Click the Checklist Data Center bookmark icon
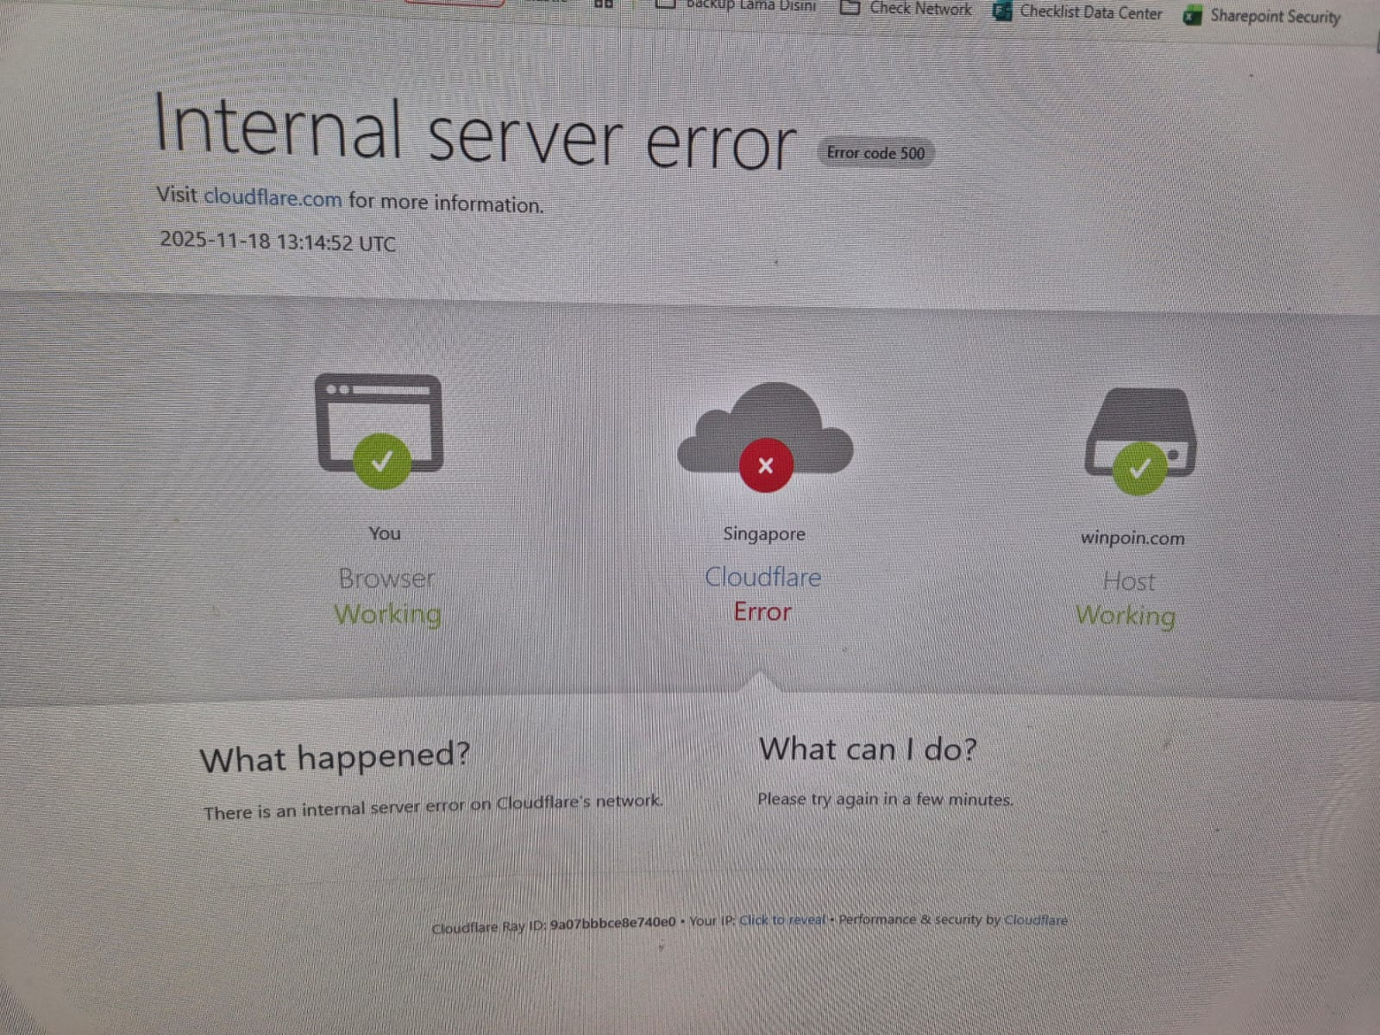Viewport: 1380px width, 1035px height. coord(1002,11)
